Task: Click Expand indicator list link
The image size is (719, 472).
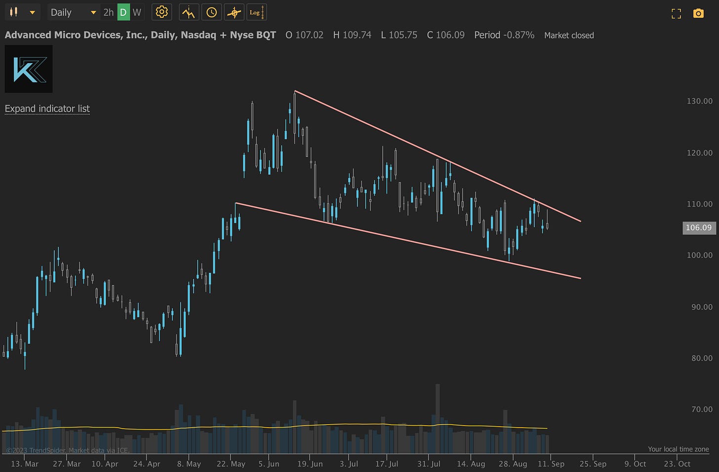Action: [47, 109]
